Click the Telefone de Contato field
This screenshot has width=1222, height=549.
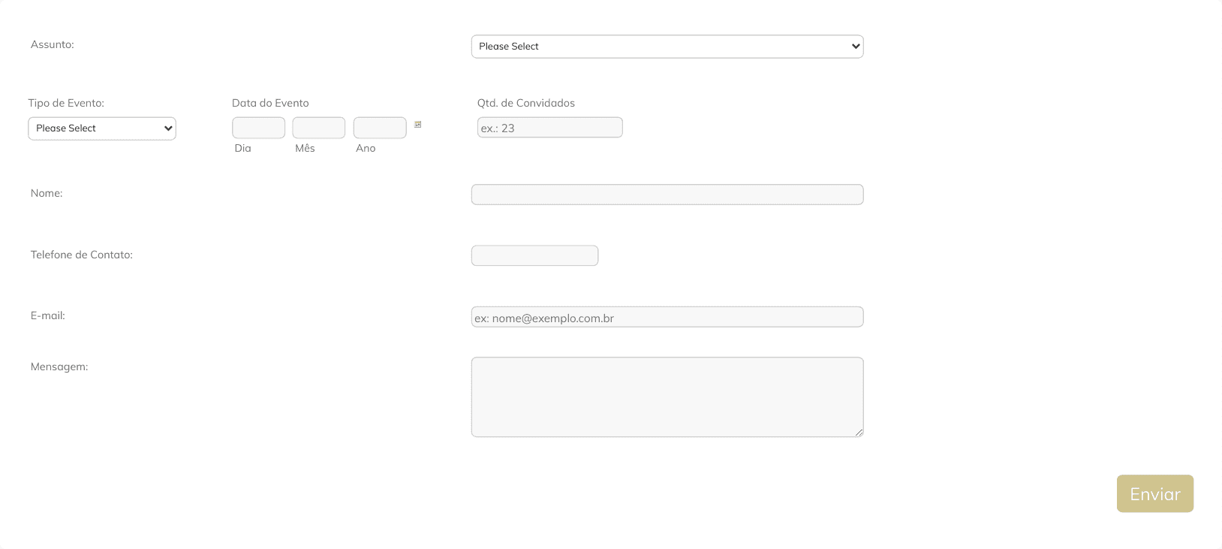tap(534, 255)
